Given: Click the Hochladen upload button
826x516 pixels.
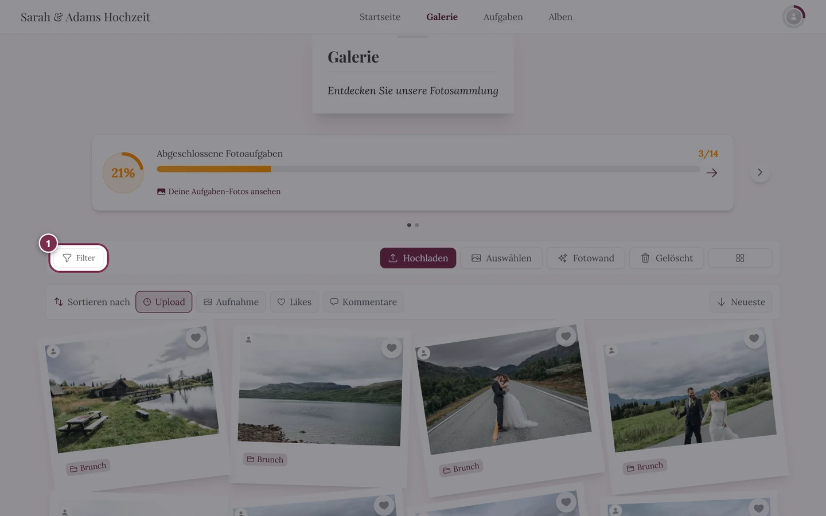Looking at the screenshot, I should [418, 258].
